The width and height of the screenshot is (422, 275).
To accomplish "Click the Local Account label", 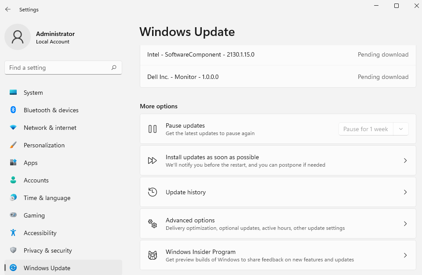I will (x=53, y=42).
